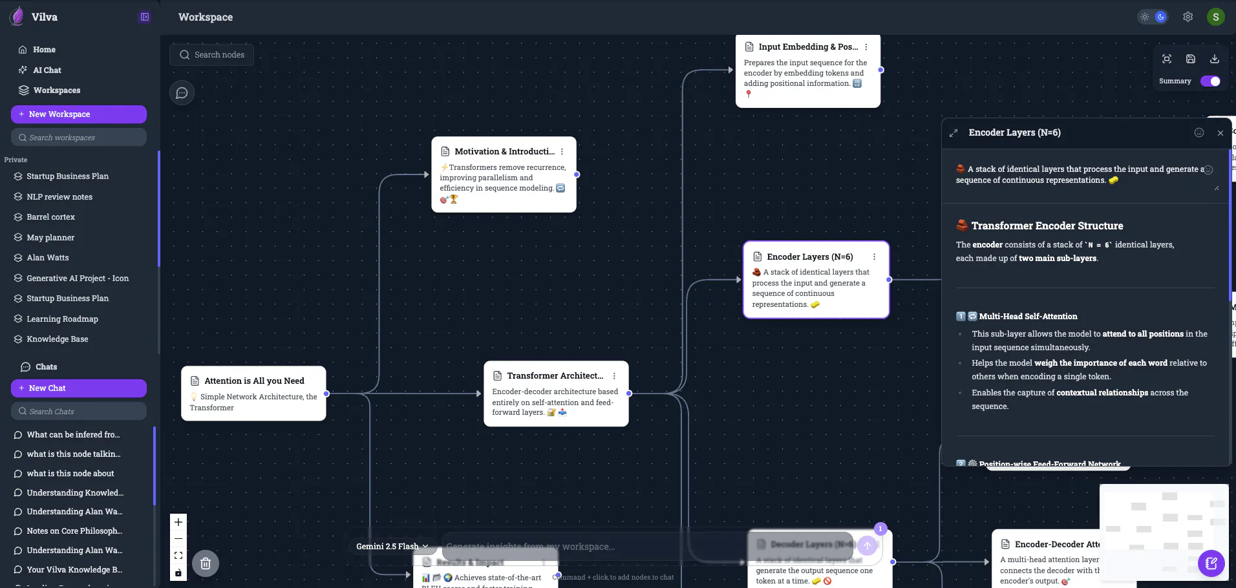This screenshot has height=588, width=1236.
Task: Download the workspace with download icon
Action: [1215, 59]
